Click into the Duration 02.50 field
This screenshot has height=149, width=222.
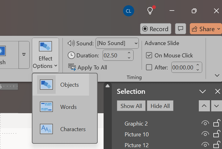[115, 55]
